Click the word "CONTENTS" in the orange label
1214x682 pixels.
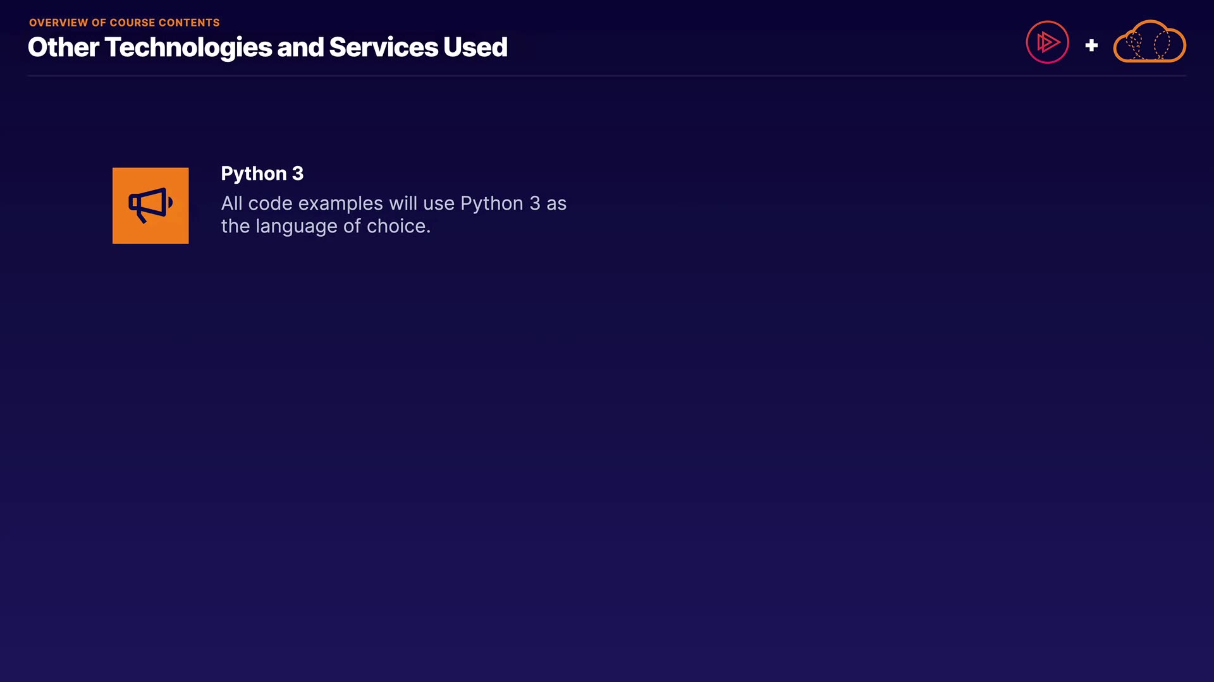tap(189, 23)
